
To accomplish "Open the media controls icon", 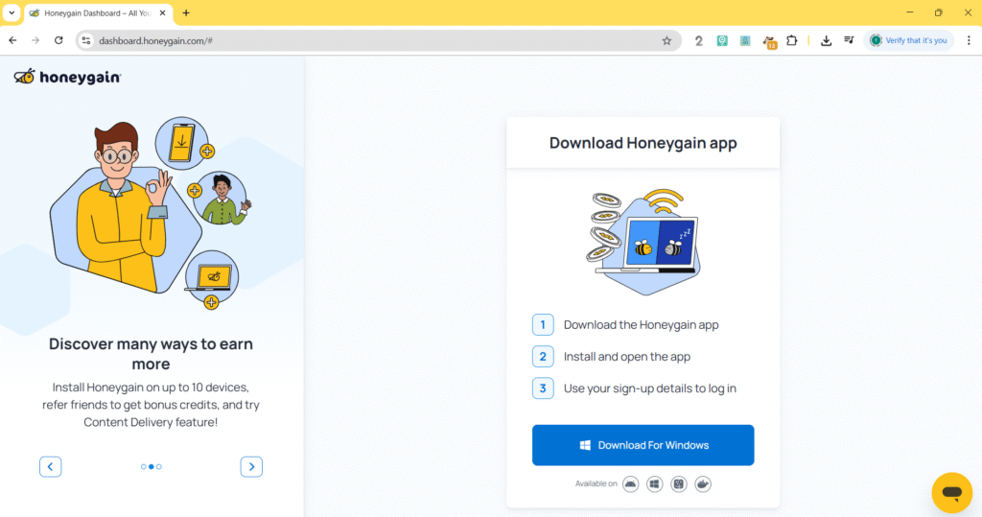I will pos(849,40).
